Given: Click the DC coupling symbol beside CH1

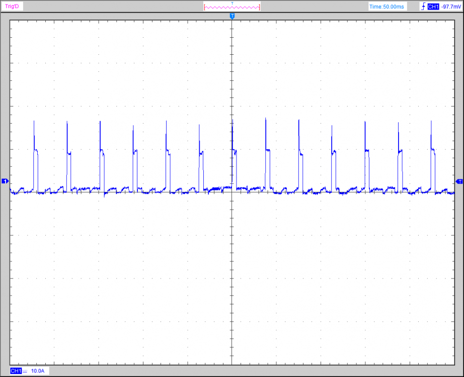Looking at the screenshot, I should pos(25,371).
